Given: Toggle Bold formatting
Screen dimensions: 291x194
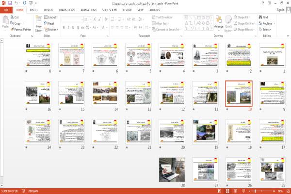Looking at the screenshot, I should point(64,28).
